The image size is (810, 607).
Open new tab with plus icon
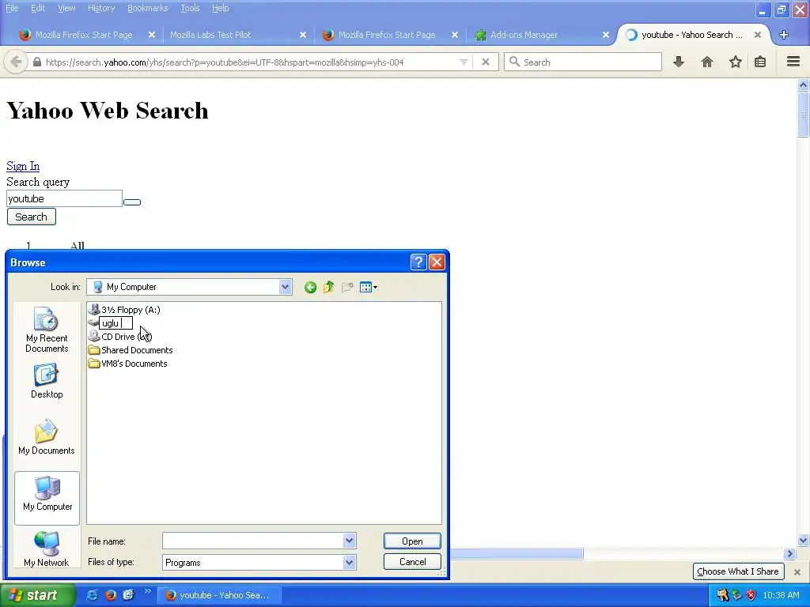click(784, 35)
